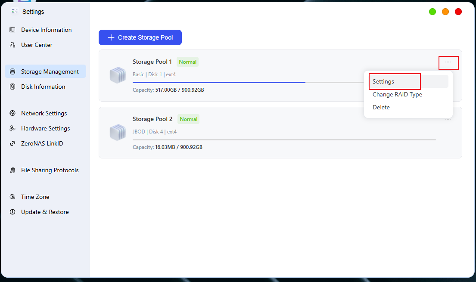The height and width of the screenshot is (282, 476).
Task: Click the ZeroNAS LinkID chain icon
Action: [x=12, y=143]
